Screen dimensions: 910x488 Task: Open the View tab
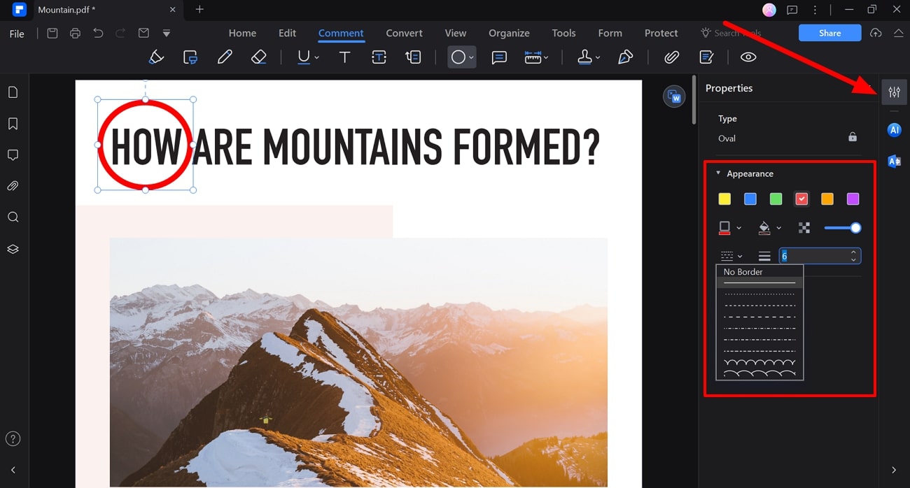(x=455, y=33)
